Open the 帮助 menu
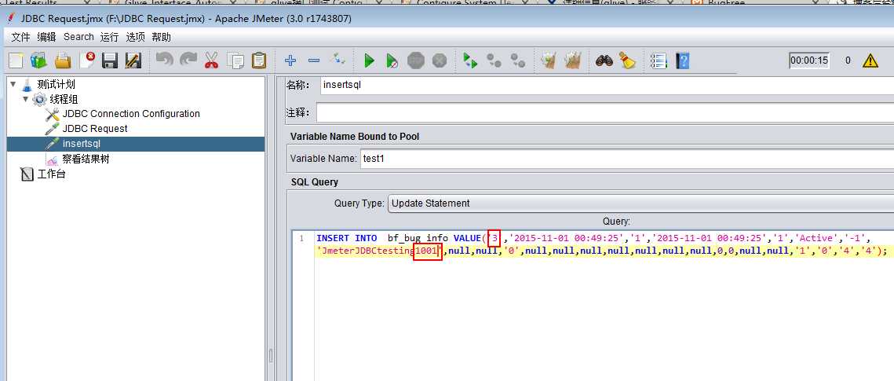The height and width of the screenshot is (381, 894). click(162, 37)
